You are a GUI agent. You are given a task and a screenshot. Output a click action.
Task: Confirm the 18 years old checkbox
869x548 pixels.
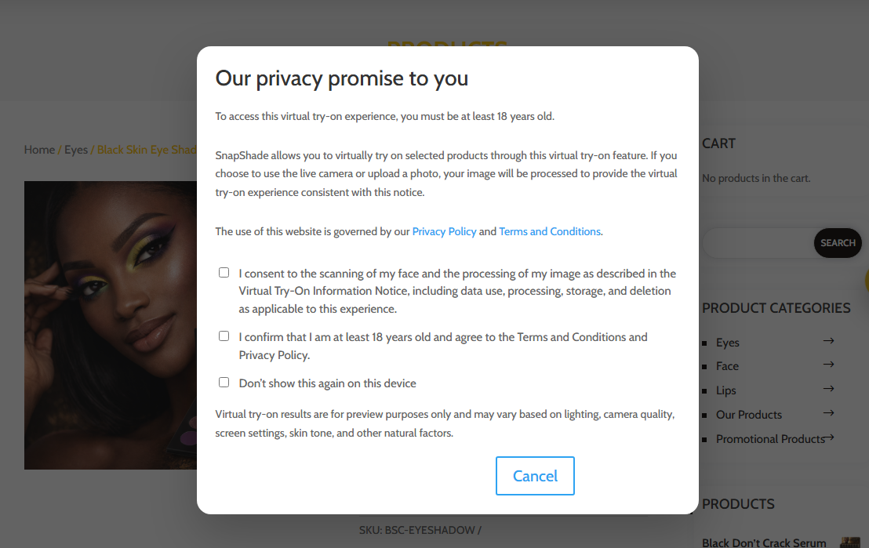coord(224,336)
